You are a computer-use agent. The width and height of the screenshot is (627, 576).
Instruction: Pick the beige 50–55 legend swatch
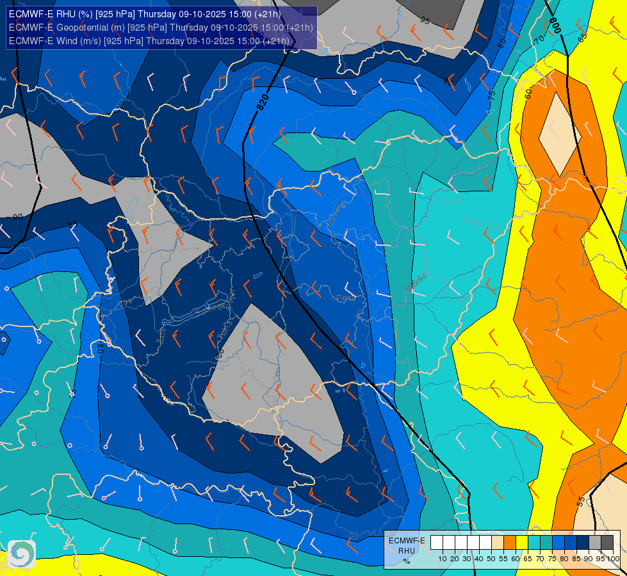498,543
